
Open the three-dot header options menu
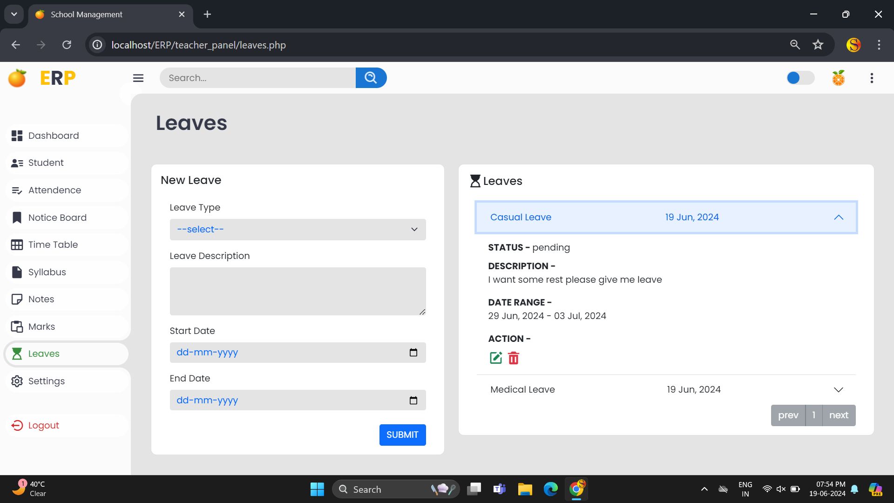pyautogui.click(x=872, y=78)
